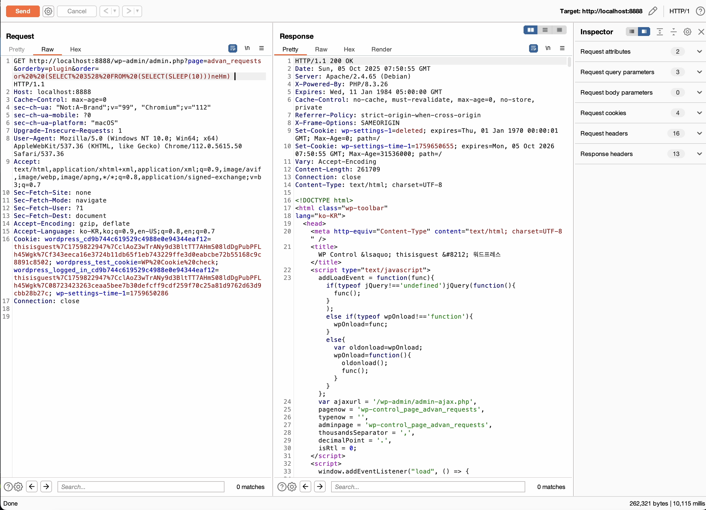The height and width of the screenshot is (510, 706).
Task: Switch Inspector to right-docked layout toggle
Action: [644, 32]
